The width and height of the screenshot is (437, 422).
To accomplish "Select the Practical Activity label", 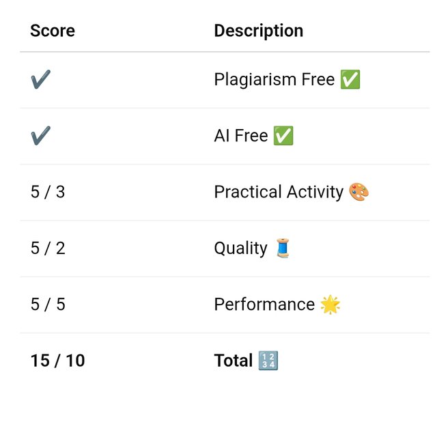I will [279, 193].
